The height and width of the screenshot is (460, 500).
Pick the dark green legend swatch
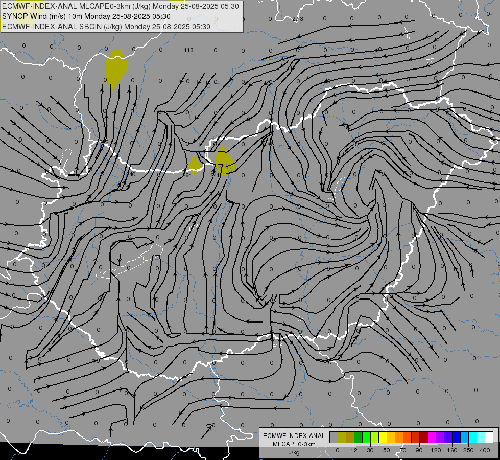358,437
